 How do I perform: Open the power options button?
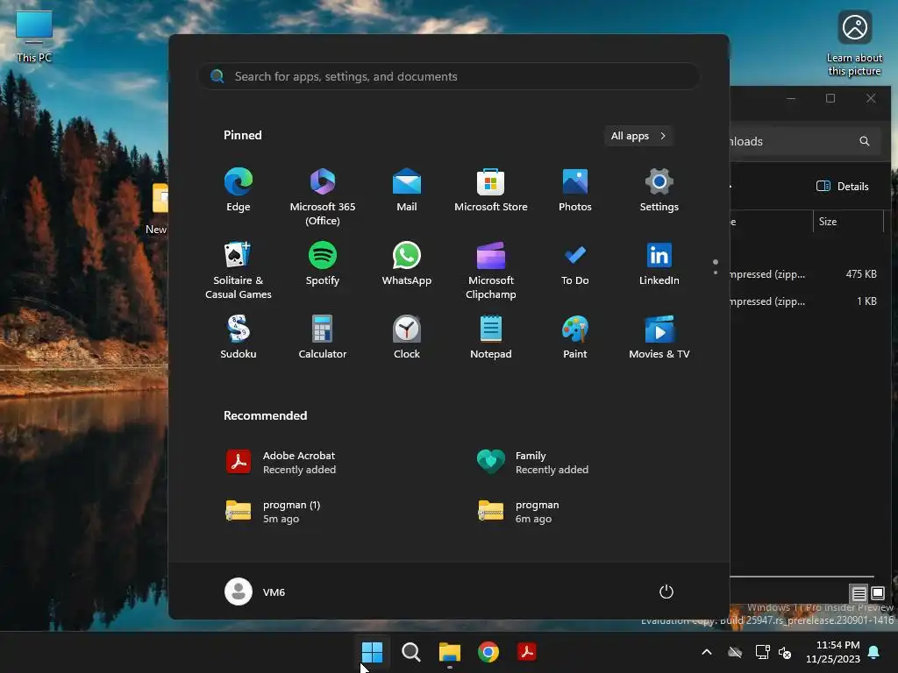point(666,592)
